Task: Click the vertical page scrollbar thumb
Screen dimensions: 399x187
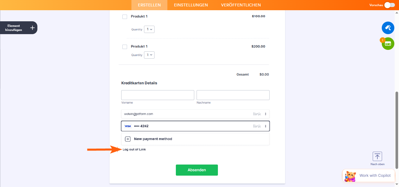Action: tap(396, 130)
